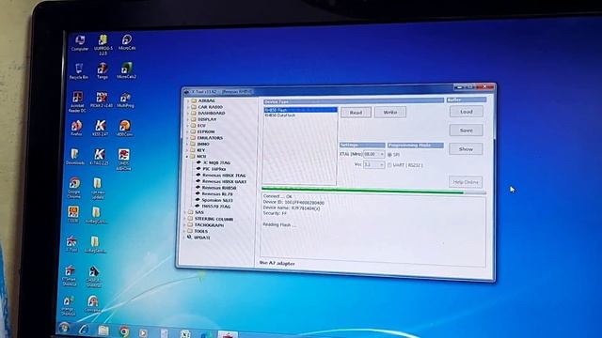Image resolution: width=602 pixels, height=338 pixels.
Task: Click the Help Online button
Action: click(x=466, y=182)
